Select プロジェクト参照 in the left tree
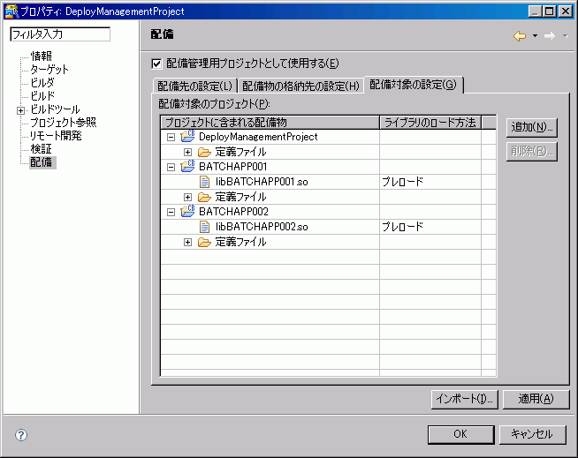Viewport: 578px width, 458px height. tap(63, 123)
